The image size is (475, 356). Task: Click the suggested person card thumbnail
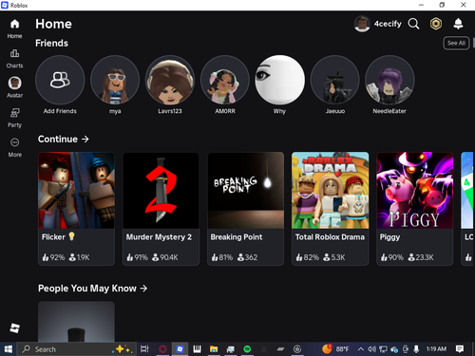point(76,322)
